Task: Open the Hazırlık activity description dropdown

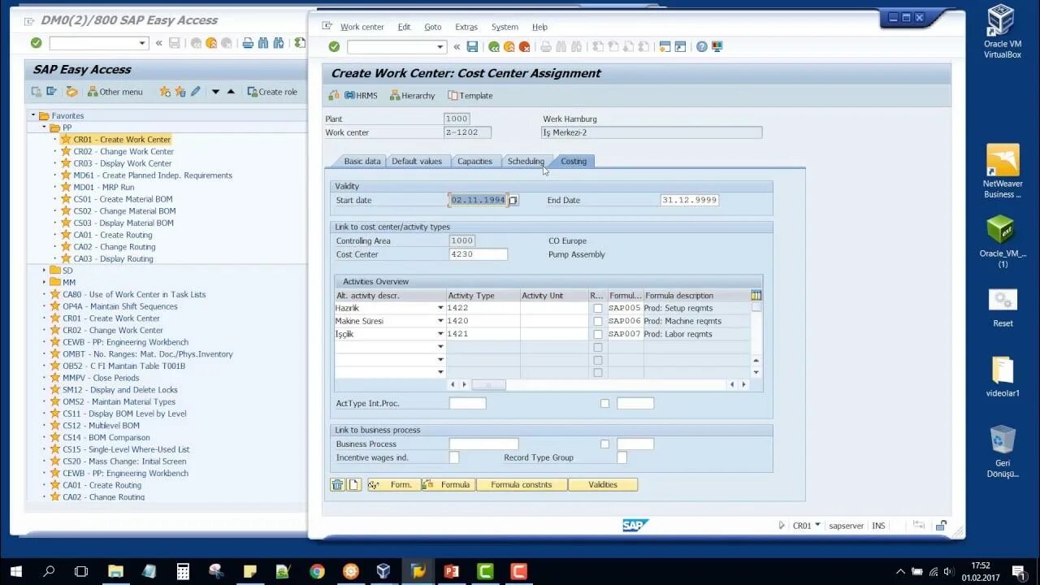Action: pyautogui.click(x=441, y=308)
